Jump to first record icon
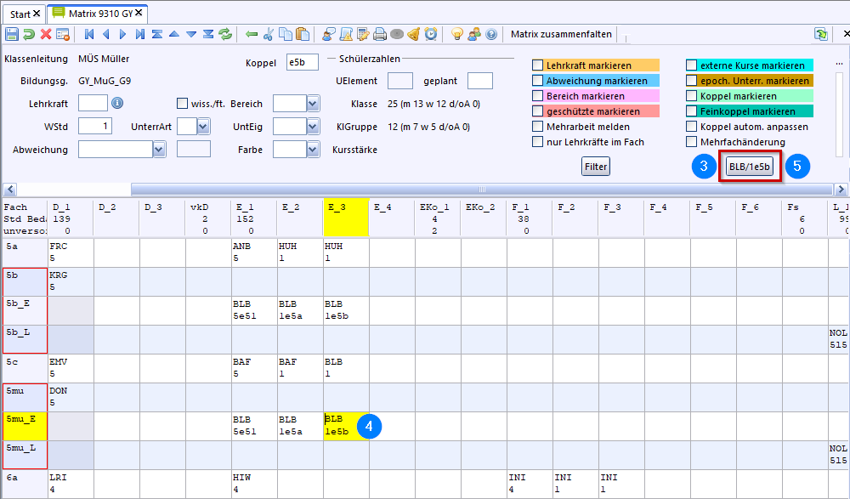 89,34
